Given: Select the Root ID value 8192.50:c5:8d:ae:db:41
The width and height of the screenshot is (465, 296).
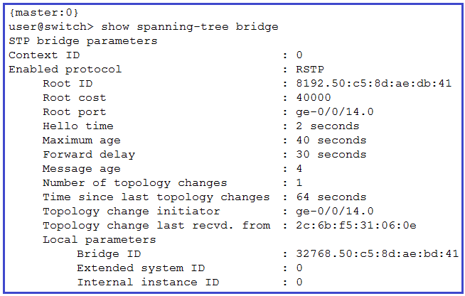Looking at the screenshot, I should click(x=374, y=83).
